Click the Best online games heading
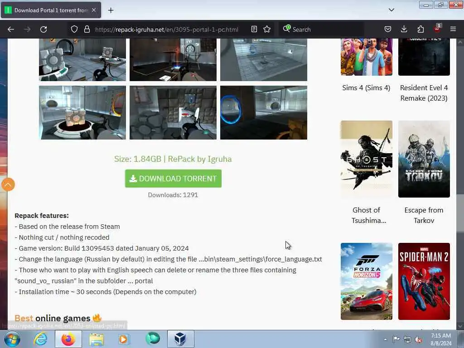464x348 pixels. [58, 318]
